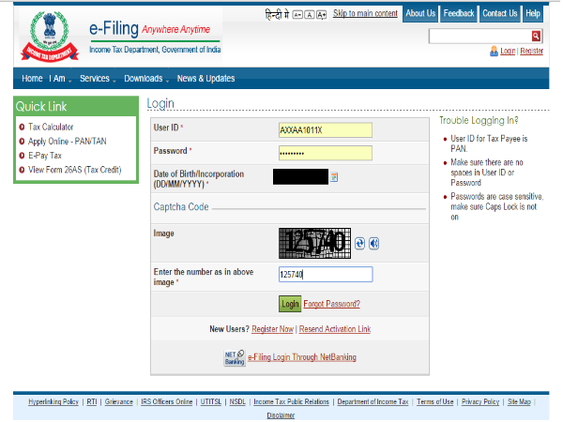Click the search magnifier icon
The width and height of the screenshot is (563, 422).
(x=537, y=36)
